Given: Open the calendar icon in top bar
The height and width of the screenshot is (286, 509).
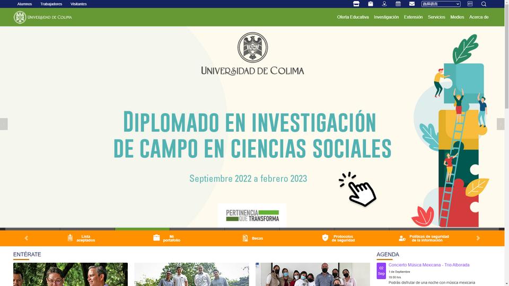Looking at the screenshot, I should click(398, 4).
